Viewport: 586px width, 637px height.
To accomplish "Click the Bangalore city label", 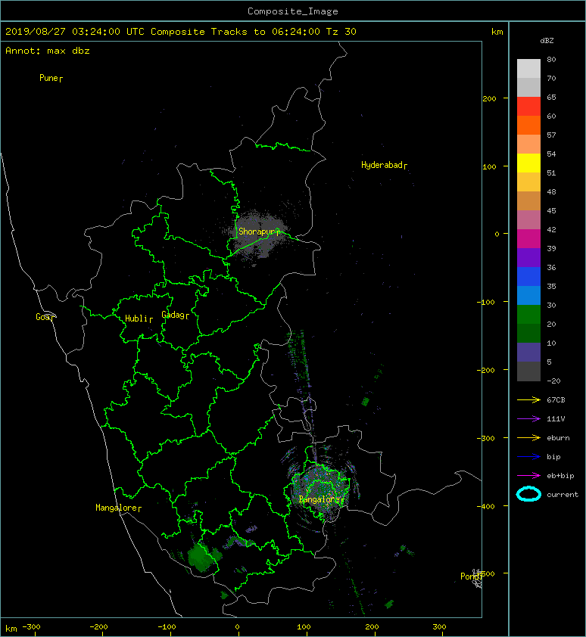I will point(319,499).
